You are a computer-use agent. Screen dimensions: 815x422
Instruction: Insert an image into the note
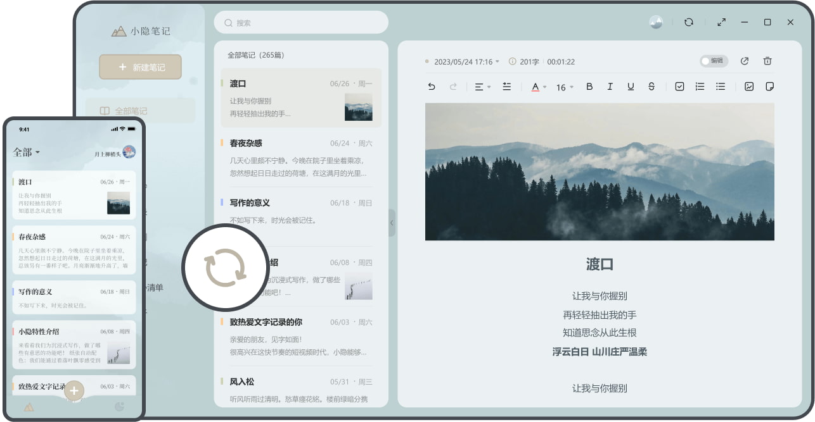click(750, 87)
